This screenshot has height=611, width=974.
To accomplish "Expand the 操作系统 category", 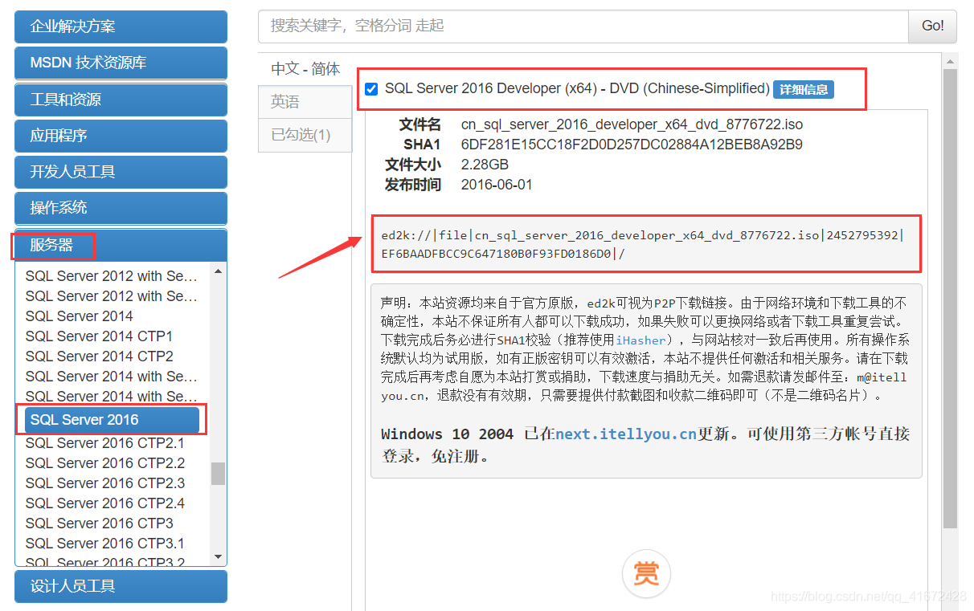I will (121, 208).
